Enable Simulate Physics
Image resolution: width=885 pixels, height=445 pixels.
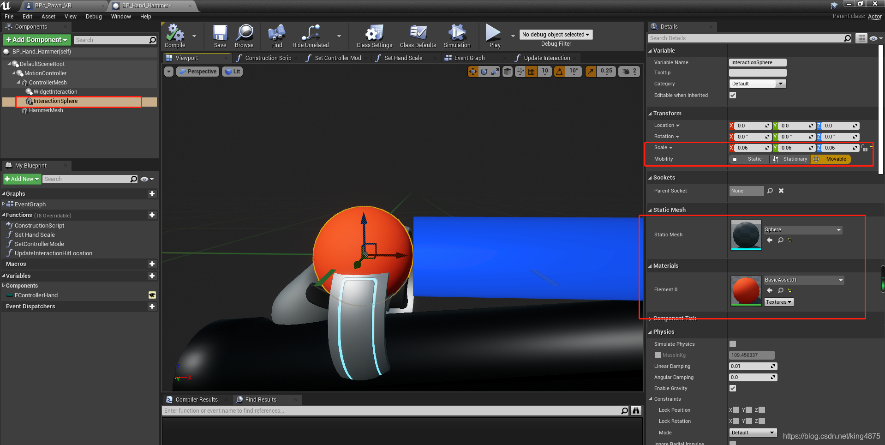coord(733,343)
